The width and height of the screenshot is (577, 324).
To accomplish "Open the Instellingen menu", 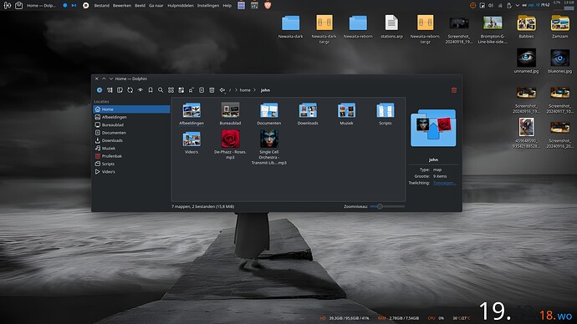I will point(208,6).
